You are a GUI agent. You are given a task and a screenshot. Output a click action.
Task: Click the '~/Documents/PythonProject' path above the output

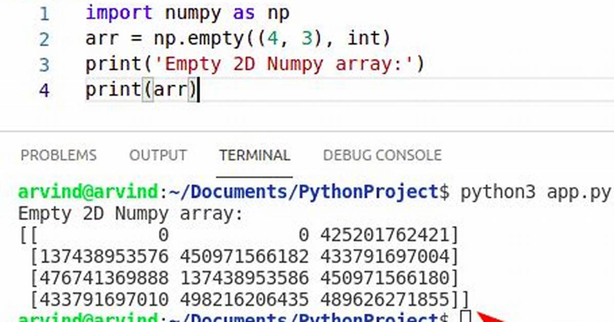click(303, 192)
